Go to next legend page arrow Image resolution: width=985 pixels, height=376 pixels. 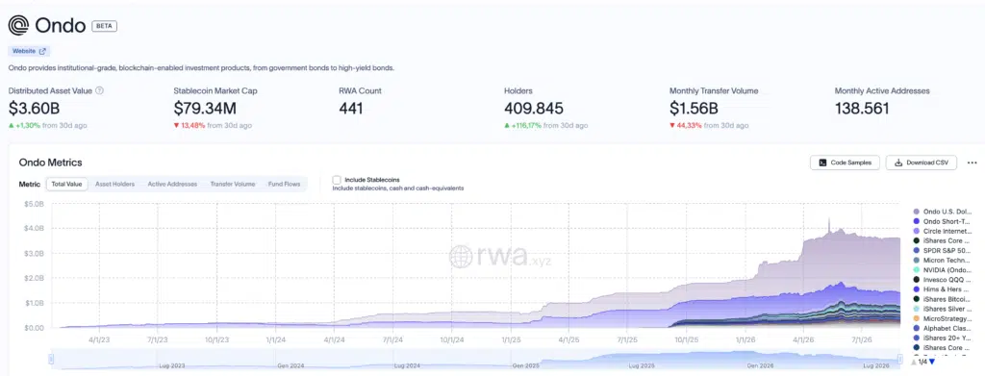pyautogui.click(x=932, y=362)
